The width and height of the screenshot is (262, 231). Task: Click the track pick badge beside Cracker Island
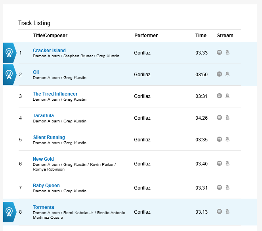9,53
